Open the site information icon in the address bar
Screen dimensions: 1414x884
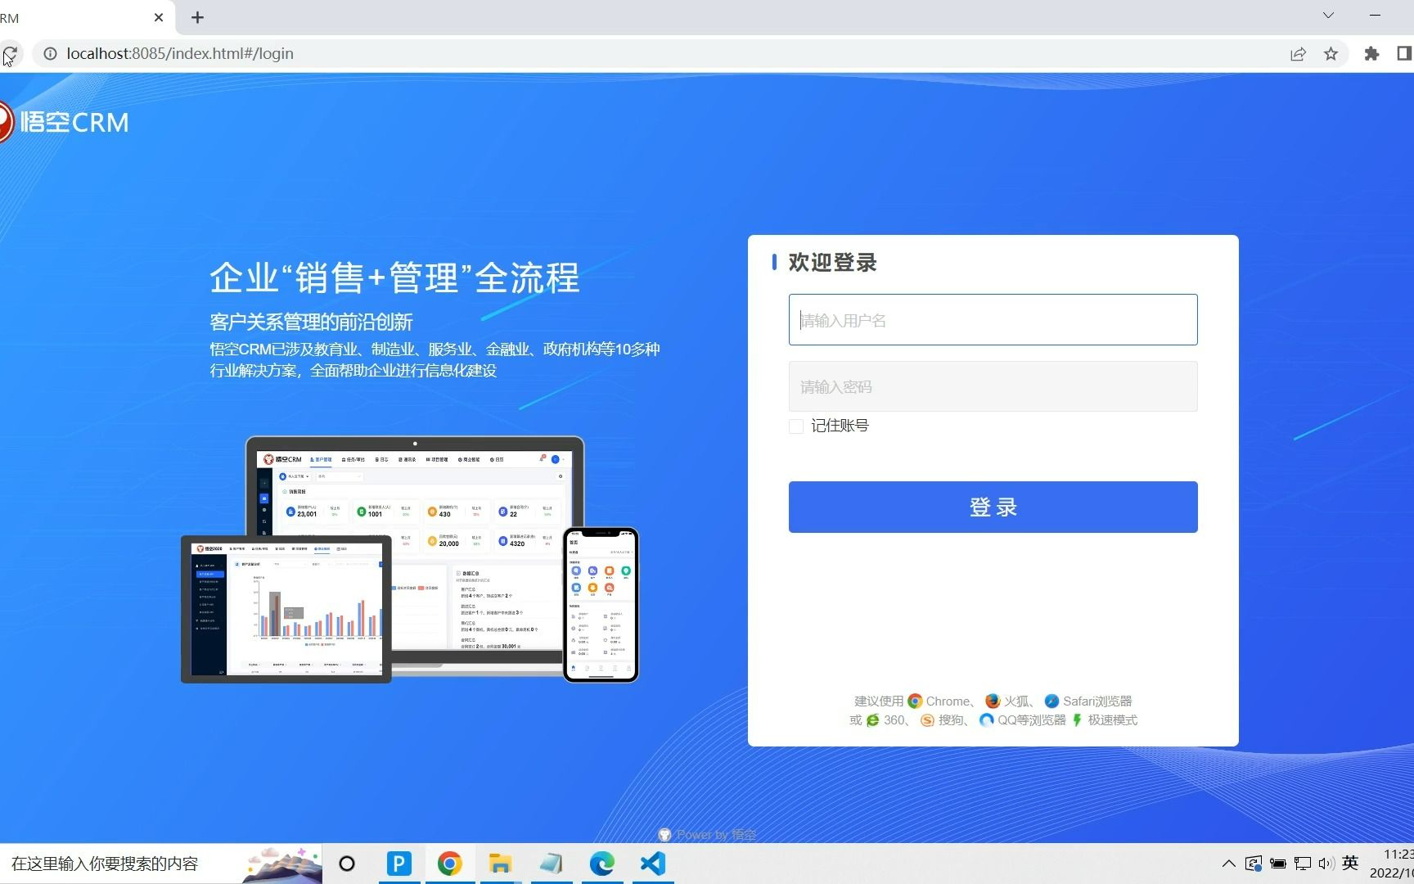click(50, 54)
